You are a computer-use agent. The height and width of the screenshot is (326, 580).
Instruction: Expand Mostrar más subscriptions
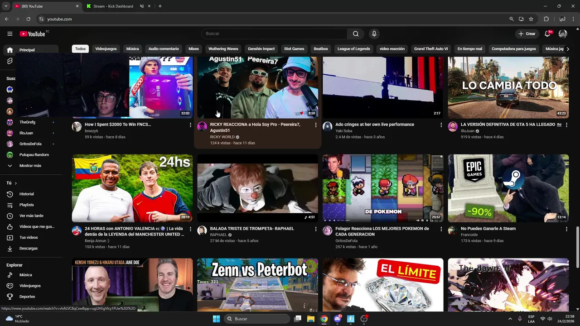click(x=30, y=166)
